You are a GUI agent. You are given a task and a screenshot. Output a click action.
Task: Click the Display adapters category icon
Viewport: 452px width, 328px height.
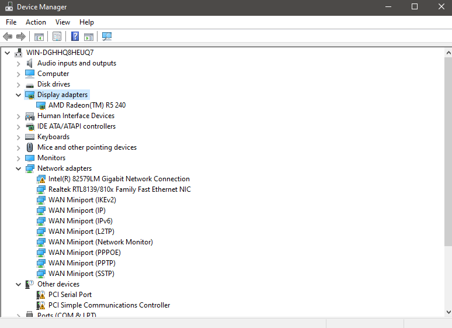pyautogui.click(x=30, y=95)
